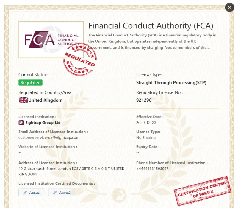Image resolution: width=238 pixels, height=208 pixels.
Task: Click the FCA logo image
Action: (x=51, y=40)
